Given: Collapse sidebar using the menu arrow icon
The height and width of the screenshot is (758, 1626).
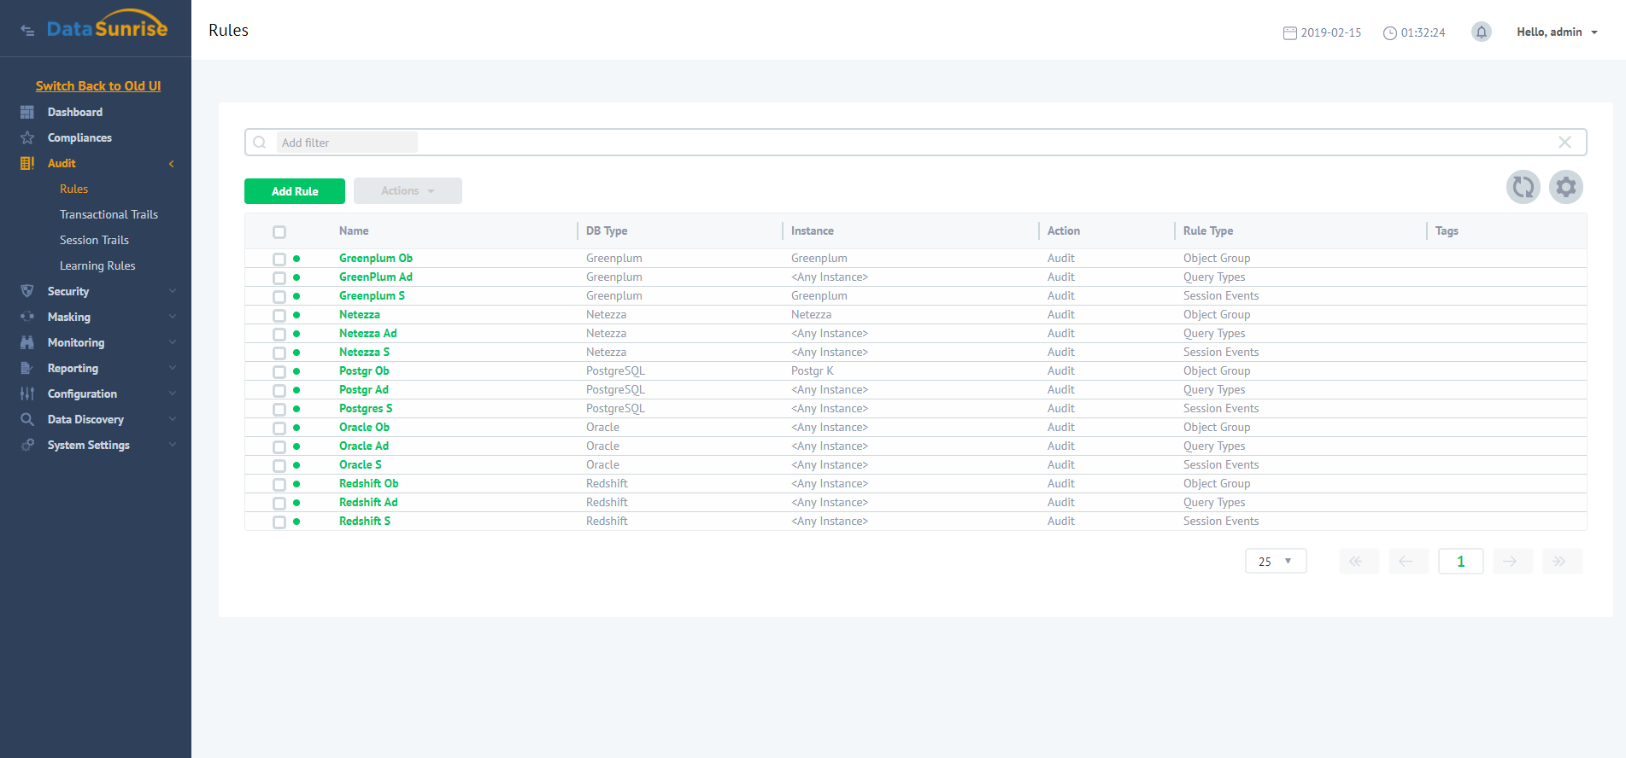Looking at the screenshot, I should coord(27,31).
